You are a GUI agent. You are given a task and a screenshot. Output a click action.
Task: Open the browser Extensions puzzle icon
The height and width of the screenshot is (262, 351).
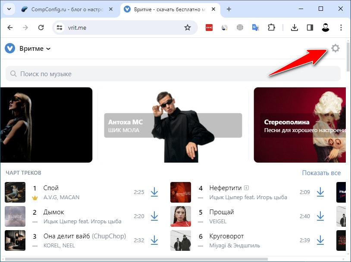click(x=271, y=28)
